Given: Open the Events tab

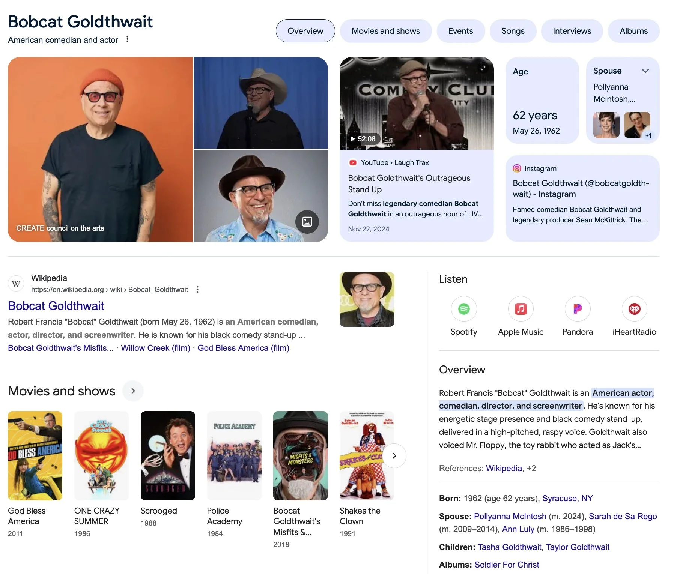Looking at the screenshot, I should click(461, 31).
